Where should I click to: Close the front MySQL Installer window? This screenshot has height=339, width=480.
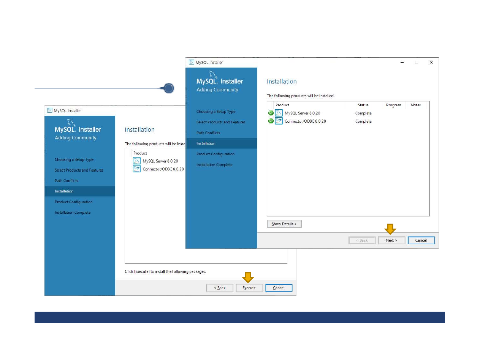point(431,62)
